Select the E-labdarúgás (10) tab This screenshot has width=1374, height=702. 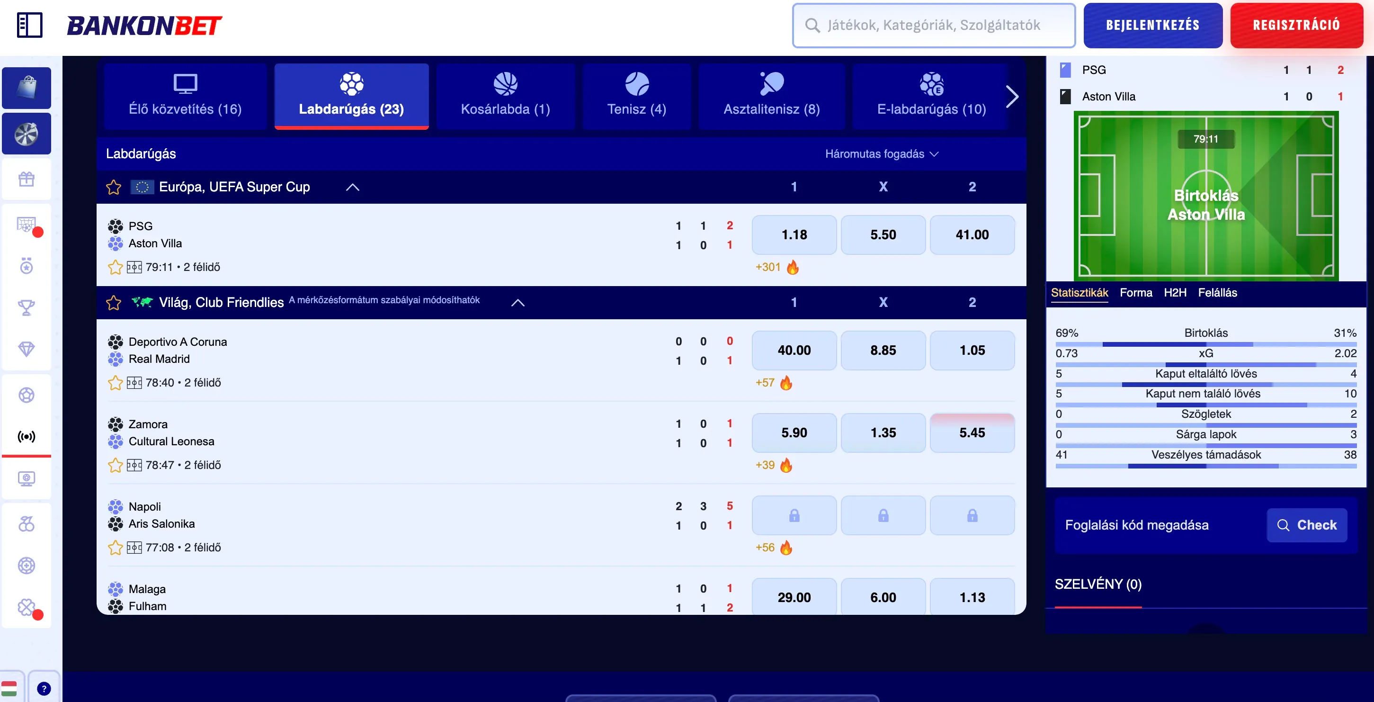point(931,97)
